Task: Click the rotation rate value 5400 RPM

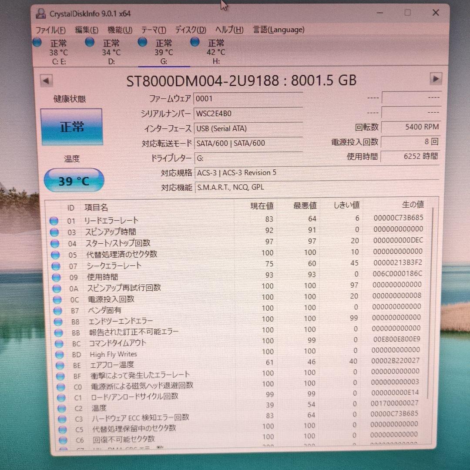Action: point(410,127)
